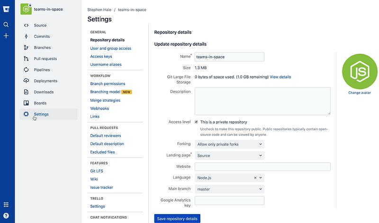Viewport: 379px width, 223px height.
Task: Open Links under Workflow
Action: (95, 116)
